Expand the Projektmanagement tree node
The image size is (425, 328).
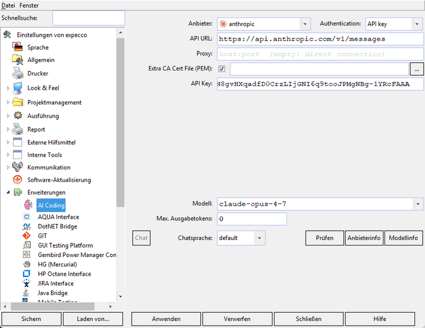click(x=8, y=102)
